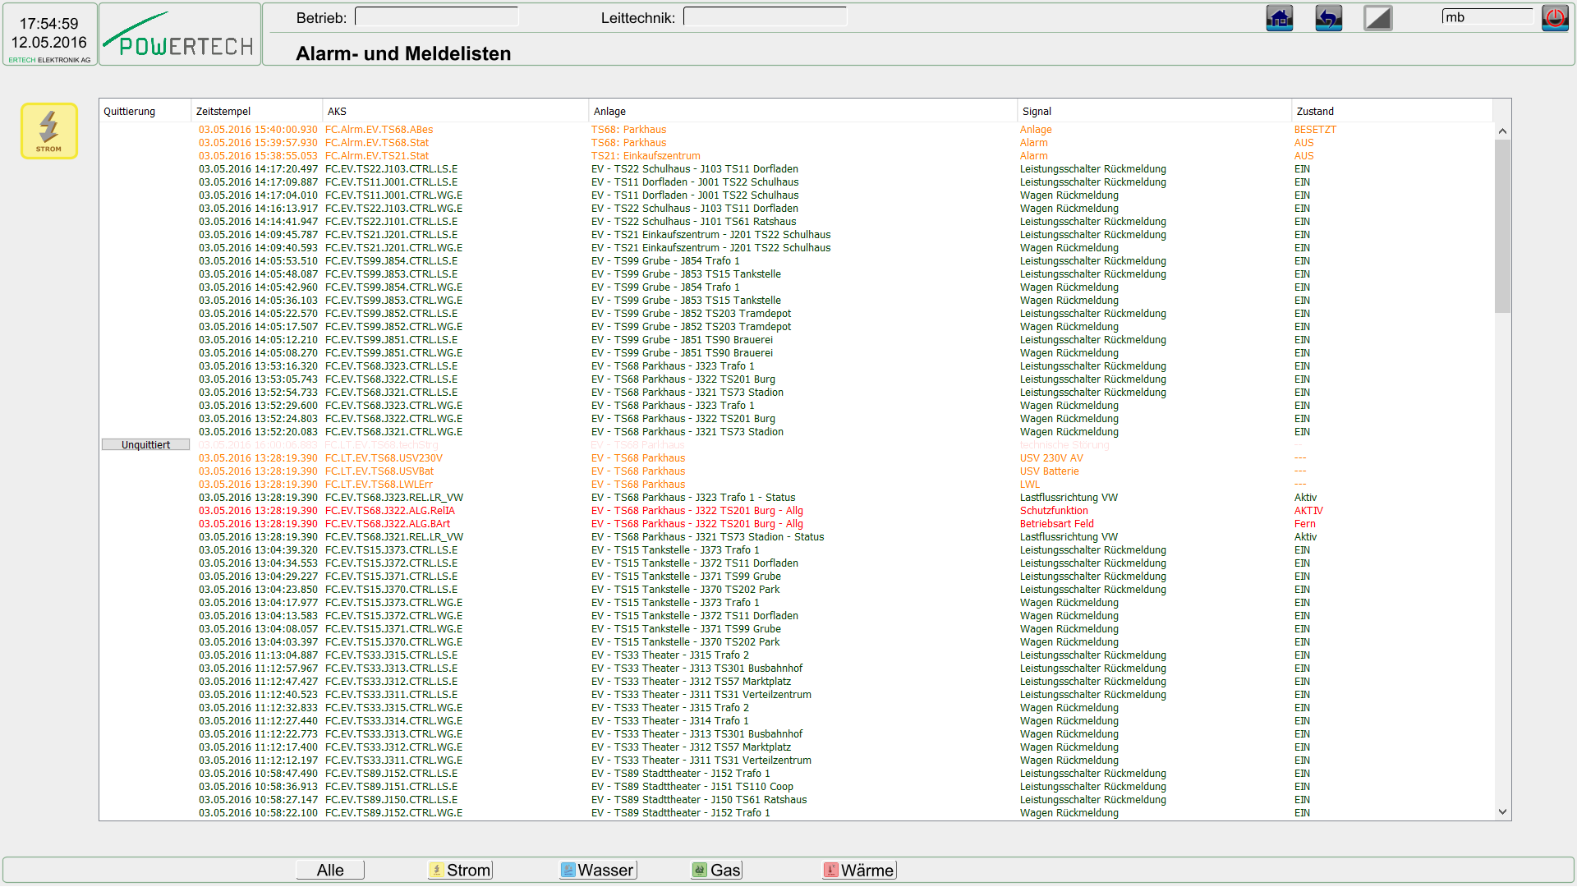Click the alarm list scroll up arrow
This screenshot has height=887, width=1577.
click(1502, 131)
